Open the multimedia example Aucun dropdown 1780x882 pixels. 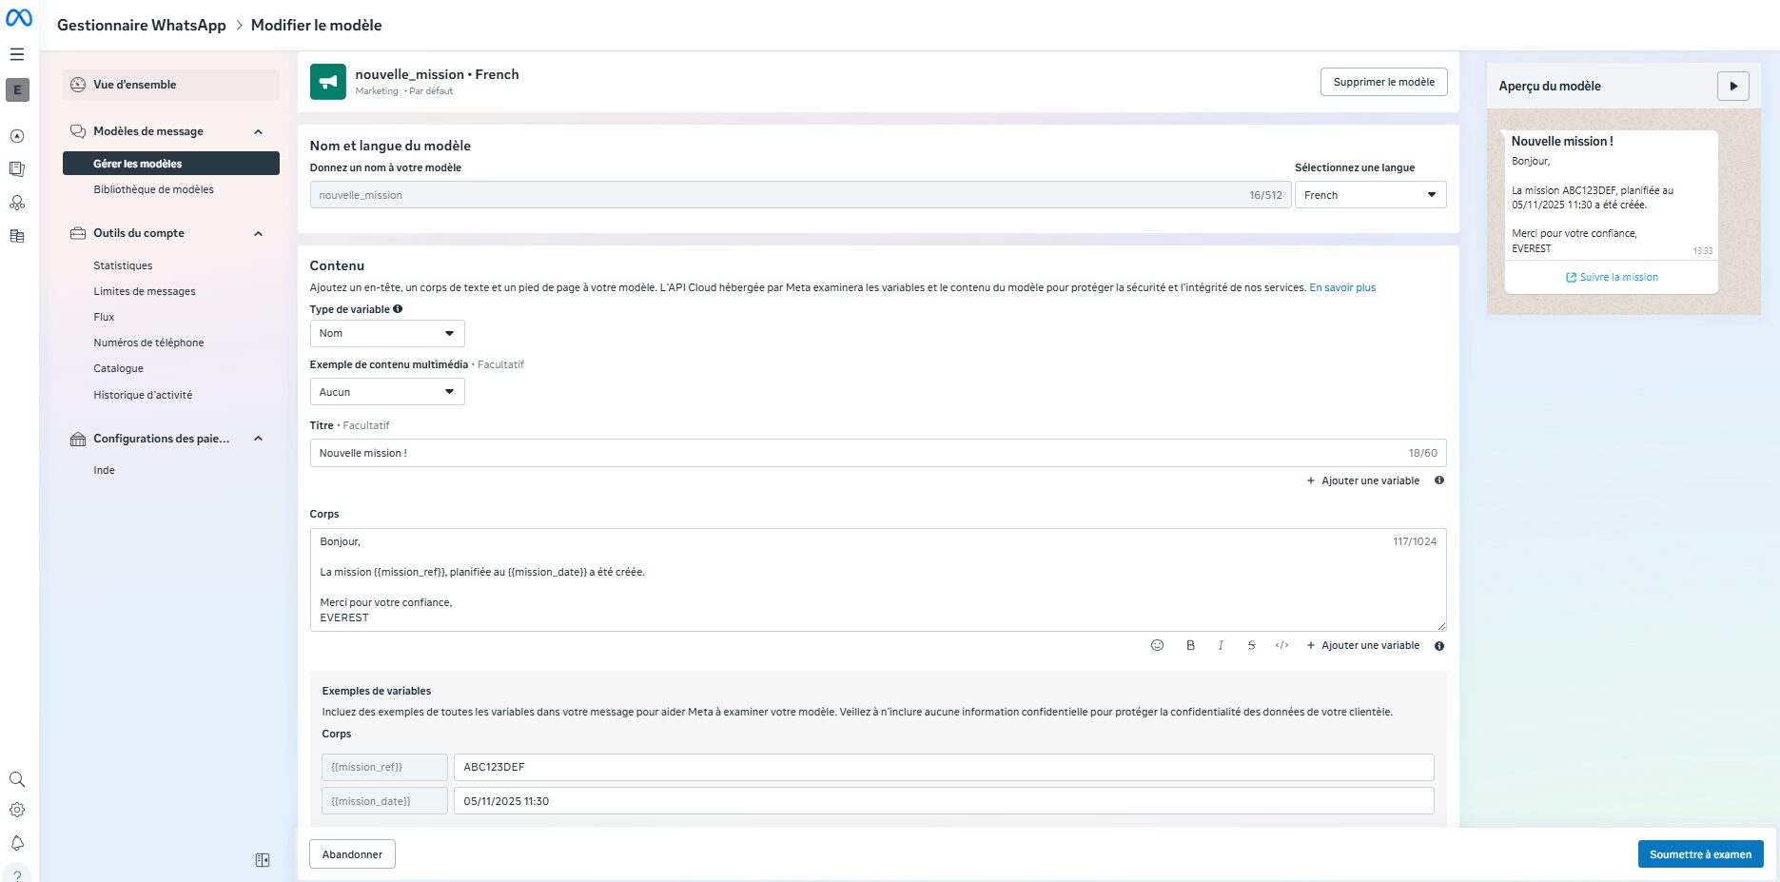pyautogui.click(x=387, y=392)
